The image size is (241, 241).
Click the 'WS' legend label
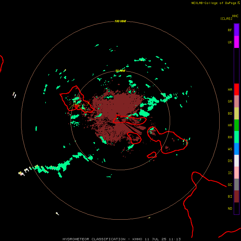230,149
